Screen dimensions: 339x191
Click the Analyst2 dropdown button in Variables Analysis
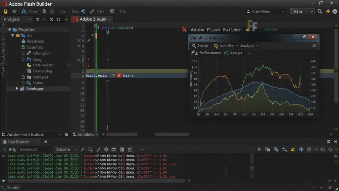coord(249,46)
